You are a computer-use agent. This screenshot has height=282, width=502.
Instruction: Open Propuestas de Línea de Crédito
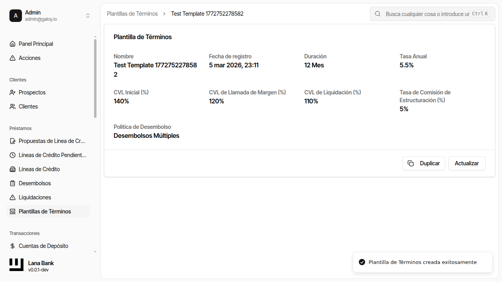click(47, 141)
